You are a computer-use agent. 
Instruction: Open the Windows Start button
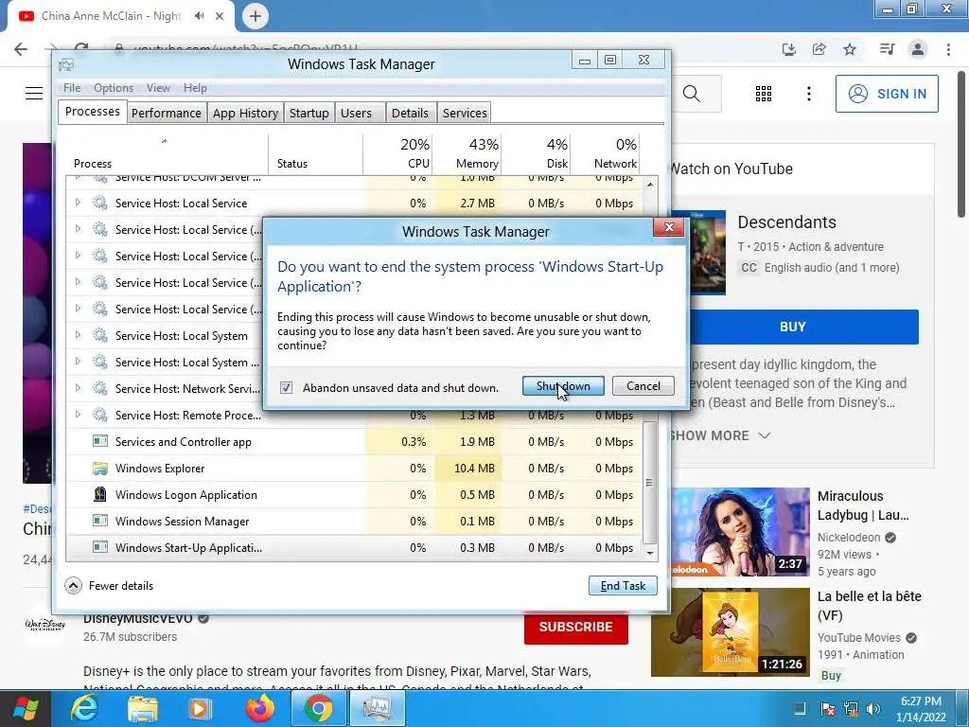pos(26,708)
